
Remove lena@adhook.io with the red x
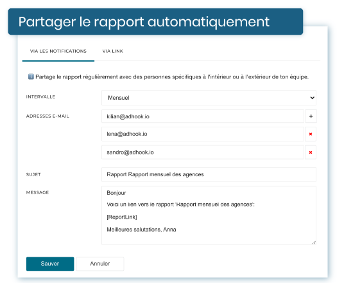pyautogui.click(x=311, y=134)
